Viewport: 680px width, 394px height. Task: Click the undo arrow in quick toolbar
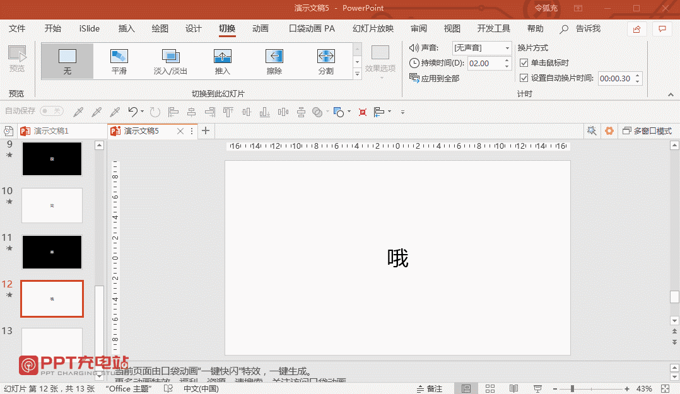[x=132, y=112]
